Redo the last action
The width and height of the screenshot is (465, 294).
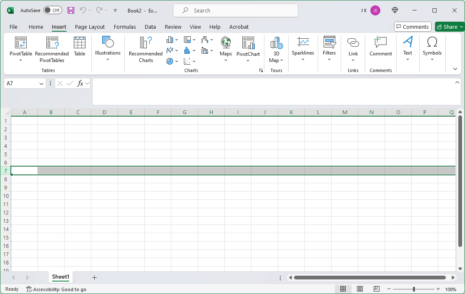click(x=99, y=10)
